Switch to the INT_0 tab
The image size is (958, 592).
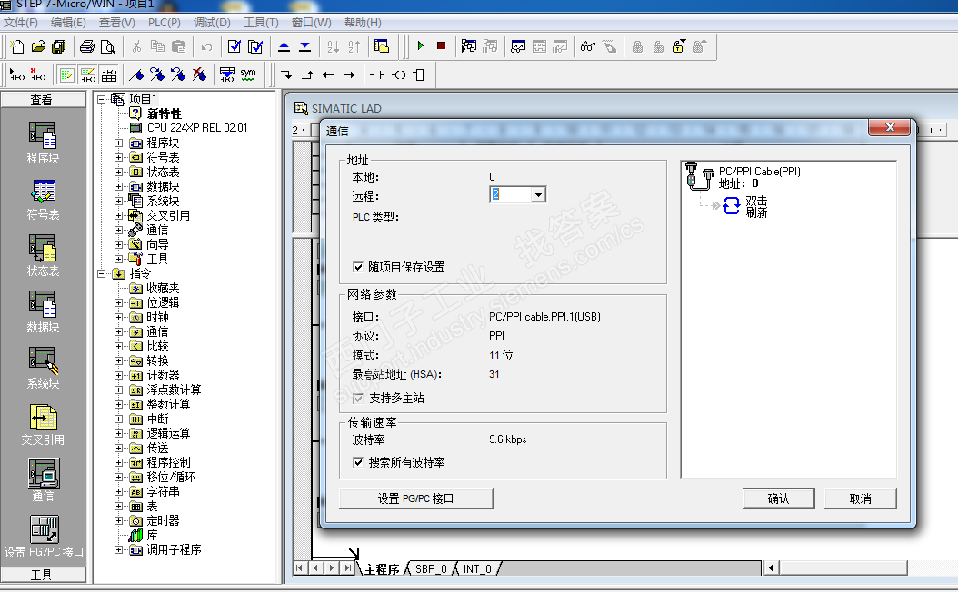[x=477, y=568]
